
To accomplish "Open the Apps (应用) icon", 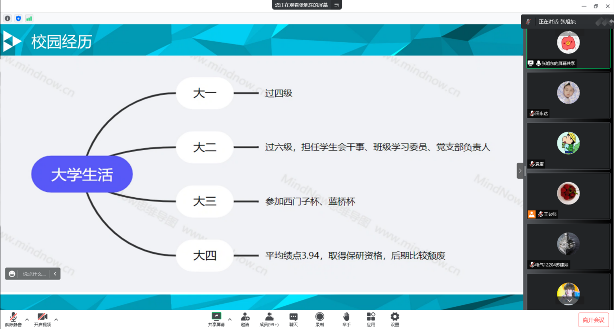I will (x=371, y=319).
